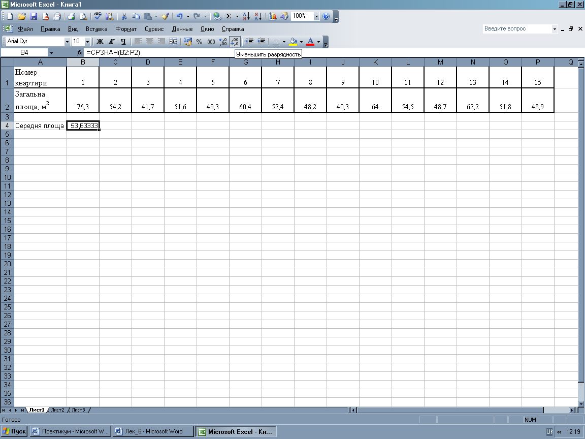585x439 pixels.
Task: Open the undo history dropdown arrow
Action: point(188,16)
